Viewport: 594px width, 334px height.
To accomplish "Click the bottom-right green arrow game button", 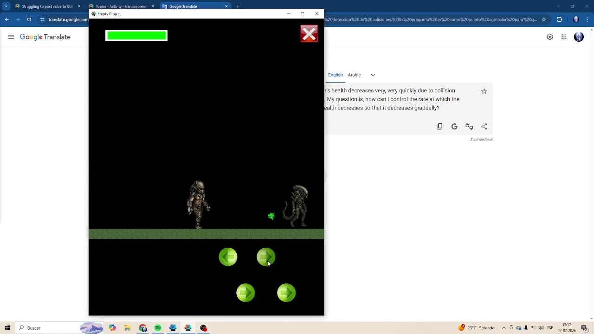I will [x=286, y=293].
